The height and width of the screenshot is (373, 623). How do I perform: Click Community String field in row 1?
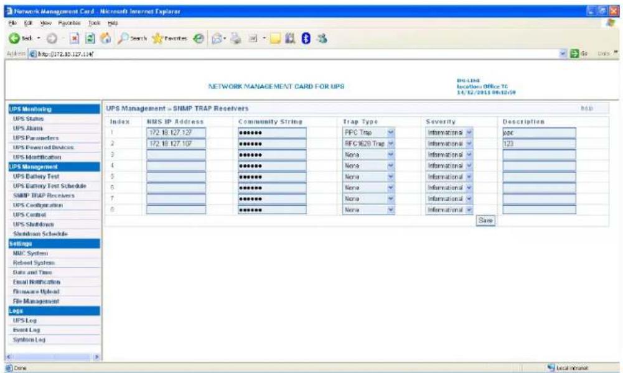pyautogui.click(x=272, y=132)
